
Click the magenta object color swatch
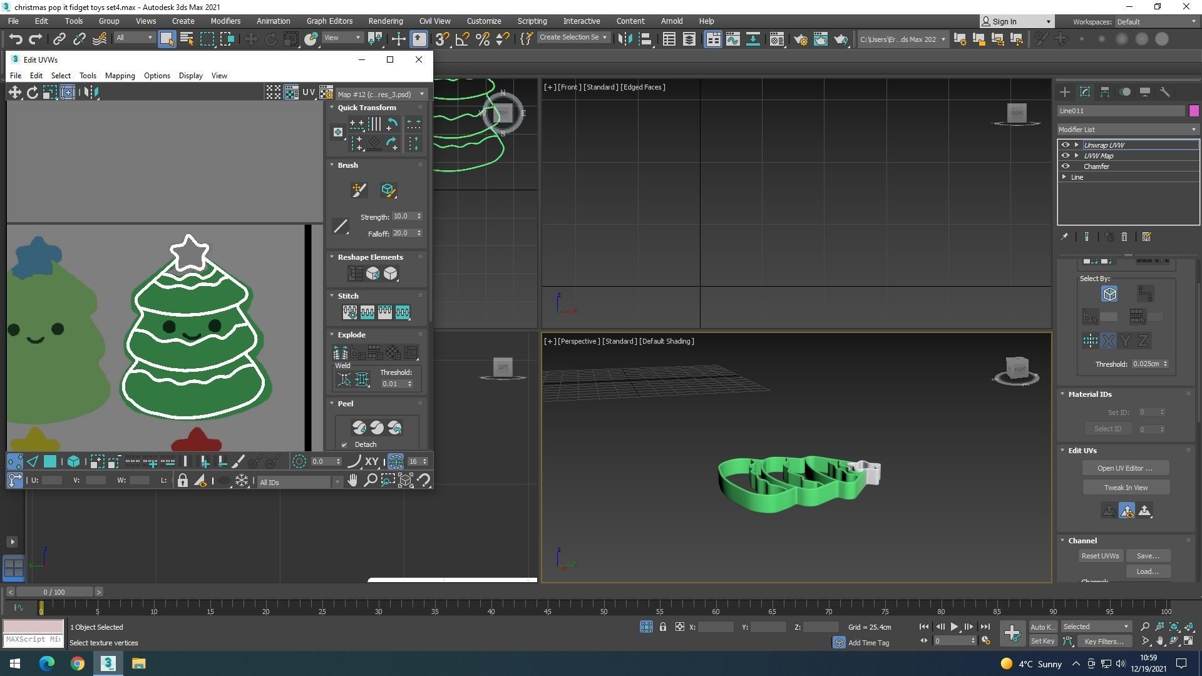pyautogui.click(x=1193, y=111)
